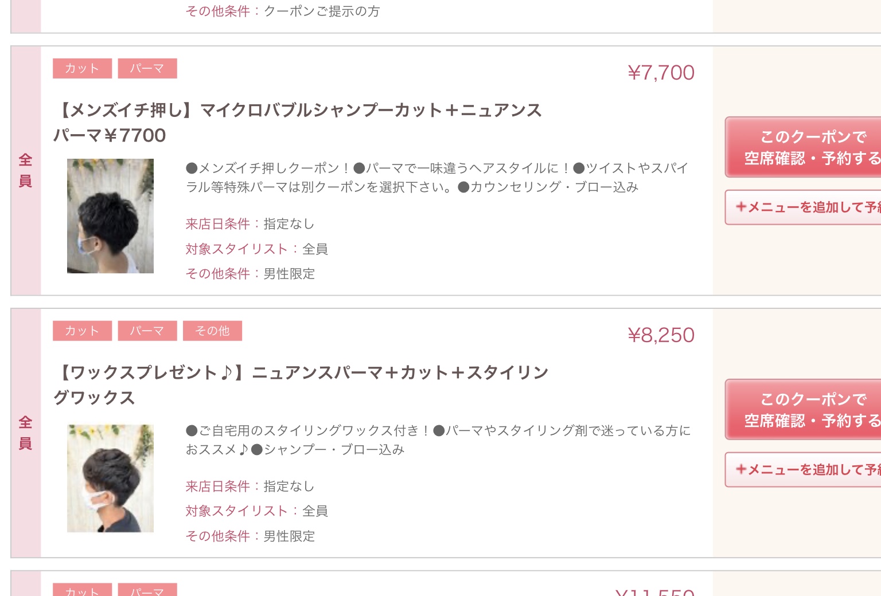Open the hairstyle photo with the white mask

pos(110,478)
